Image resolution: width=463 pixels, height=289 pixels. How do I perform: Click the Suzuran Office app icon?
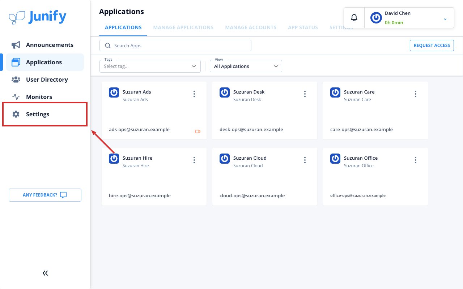(335, 159)
